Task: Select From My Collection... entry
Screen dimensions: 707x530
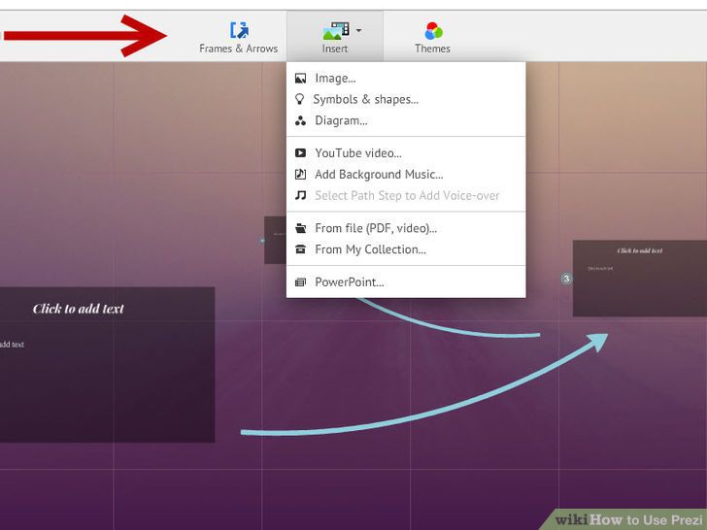Action: click(370, 249)
